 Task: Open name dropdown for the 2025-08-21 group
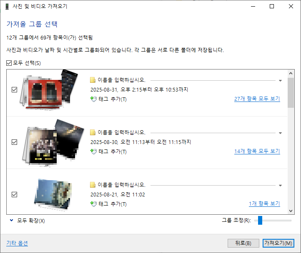coord(280,186)
